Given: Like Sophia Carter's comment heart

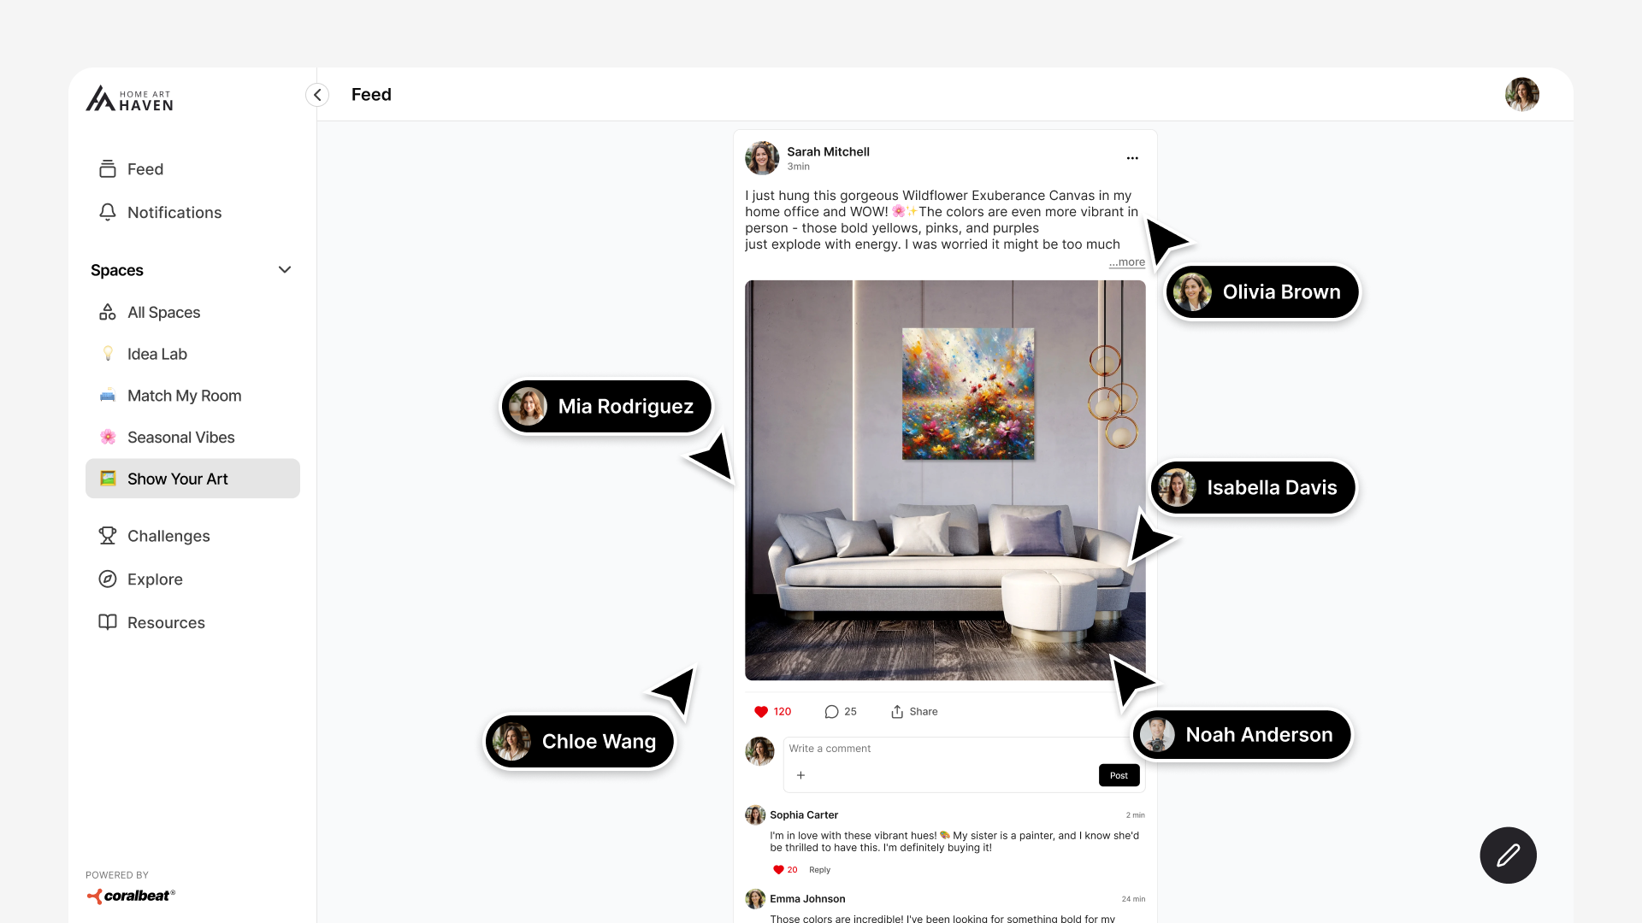Looking at the screenshot, I should click(778, 870).
